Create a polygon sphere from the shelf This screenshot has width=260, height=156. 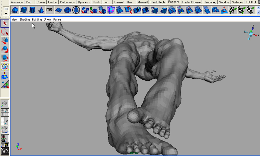click(x=15, y=10)
